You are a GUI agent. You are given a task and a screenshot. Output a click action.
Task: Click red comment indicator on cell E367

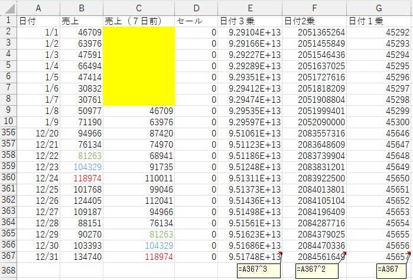click(280, 253)
